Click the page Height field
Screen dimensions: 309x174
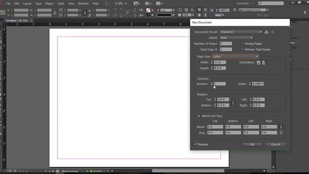click(220, 68)
